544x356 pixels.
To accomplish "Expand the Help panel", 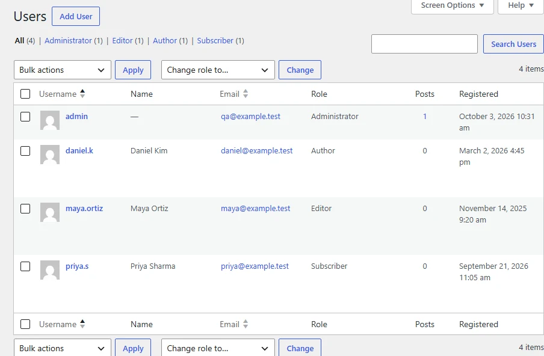I will point(521,5).
